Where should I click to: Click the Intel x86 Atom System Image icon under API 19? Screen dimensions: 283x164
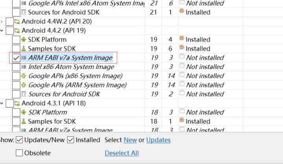(24, 67)
